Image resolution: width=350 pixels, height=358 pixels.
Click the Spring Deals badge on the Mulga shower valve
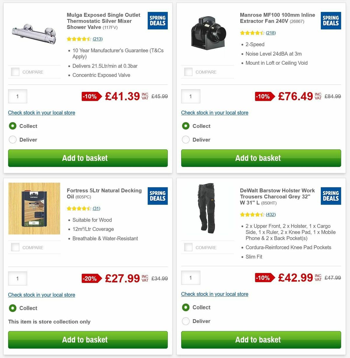157,20
